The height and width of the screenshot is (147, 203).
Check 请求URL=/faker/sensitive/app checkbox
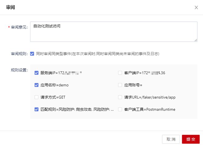[x=120, y=97]
